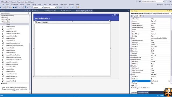This screenshot has height=97, width=172.
Task: Expand the Font property node
Action: pos(131,38)
